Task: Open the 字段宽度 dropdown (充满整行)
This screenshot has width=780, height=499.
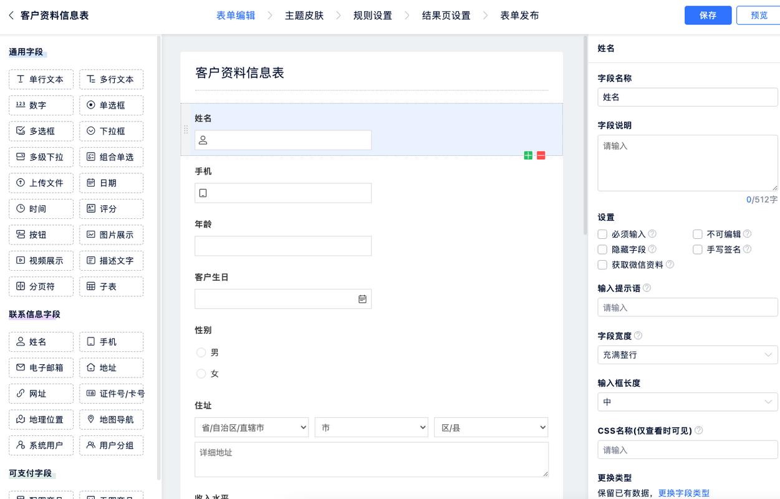Action: coord(688,355)
